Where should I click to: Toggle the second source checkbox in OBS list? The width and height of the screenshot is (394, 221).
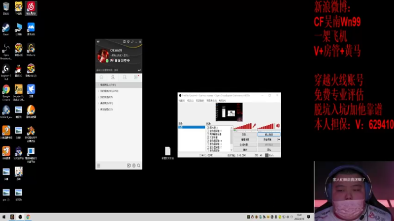tap(208, 131)
